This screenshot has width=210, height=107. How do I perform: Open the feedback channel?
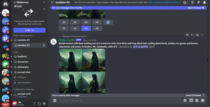pos(30,57)
